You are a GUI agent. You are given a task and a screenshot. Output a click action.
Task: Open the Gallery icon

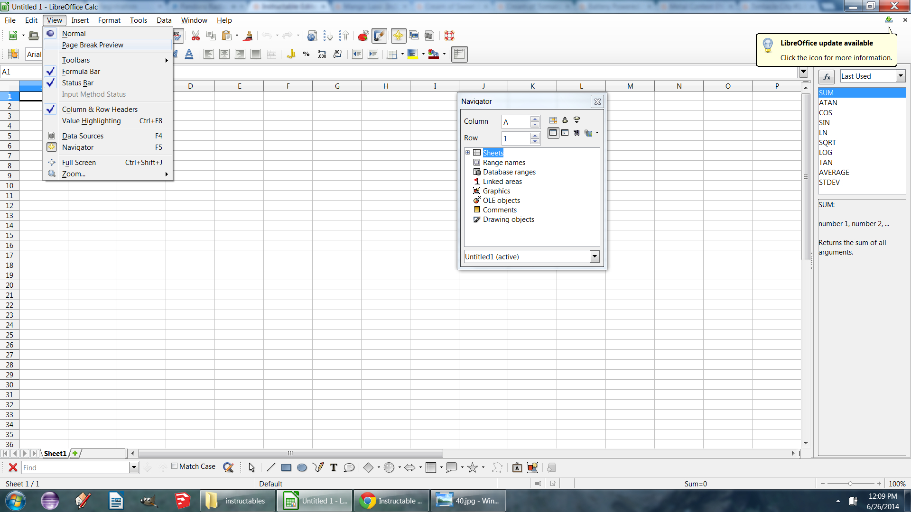(x=414, y=36)
